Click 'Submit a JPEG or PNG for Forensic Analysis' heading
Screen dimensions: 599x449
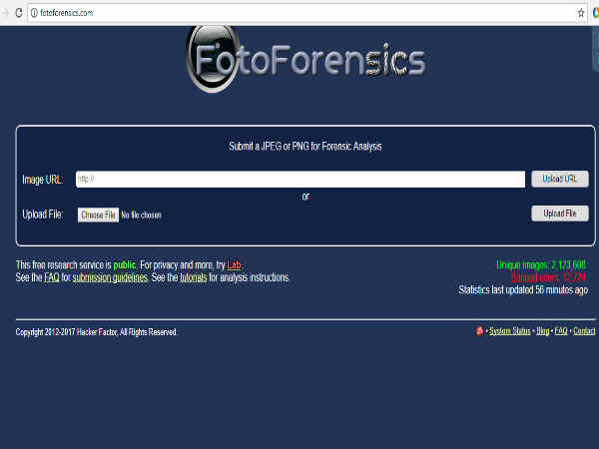[305, 147]
